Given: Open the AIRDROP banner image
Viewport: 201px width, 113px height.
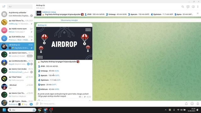Looking at the screenshot, I should point(64,43).
